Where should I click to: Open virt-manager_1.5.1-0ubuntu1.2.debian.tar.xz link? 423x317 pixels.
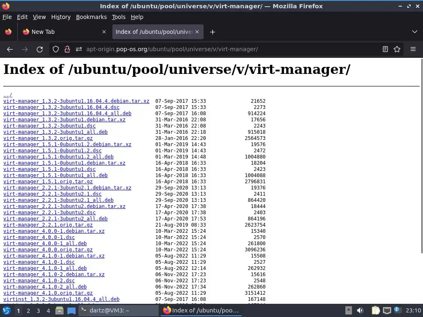click(67, 144)
